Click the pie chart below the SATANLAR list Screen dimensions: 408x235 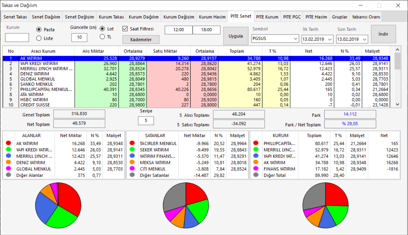186,205
